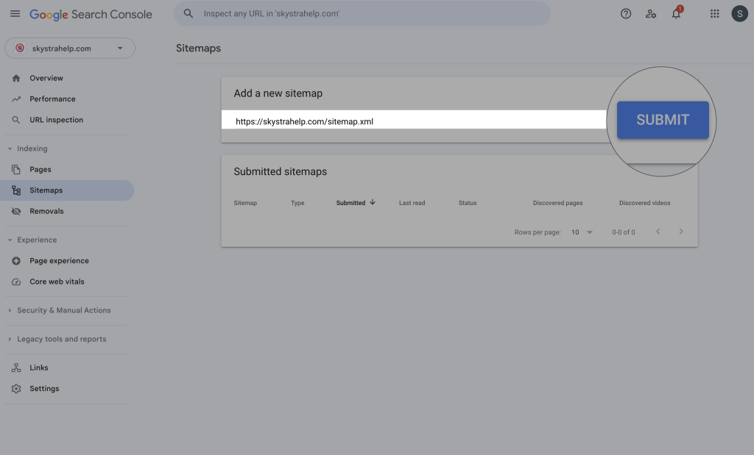
Task: Click the search magnifier icon in URL bar
Action: 189,14
